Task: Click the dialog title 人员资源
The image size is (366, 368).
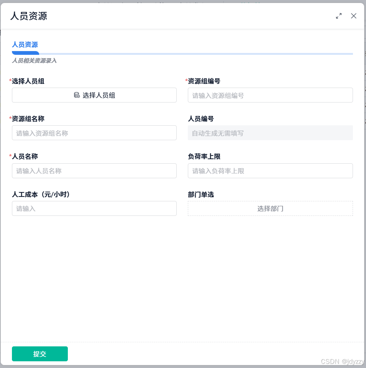Action: pos(29,16)
